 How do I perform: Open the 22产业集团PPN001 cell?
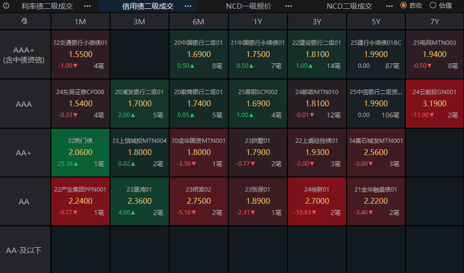(80, 201)
